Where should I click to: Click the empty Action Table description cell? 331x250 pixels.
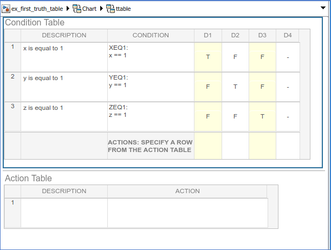(64, 212)
